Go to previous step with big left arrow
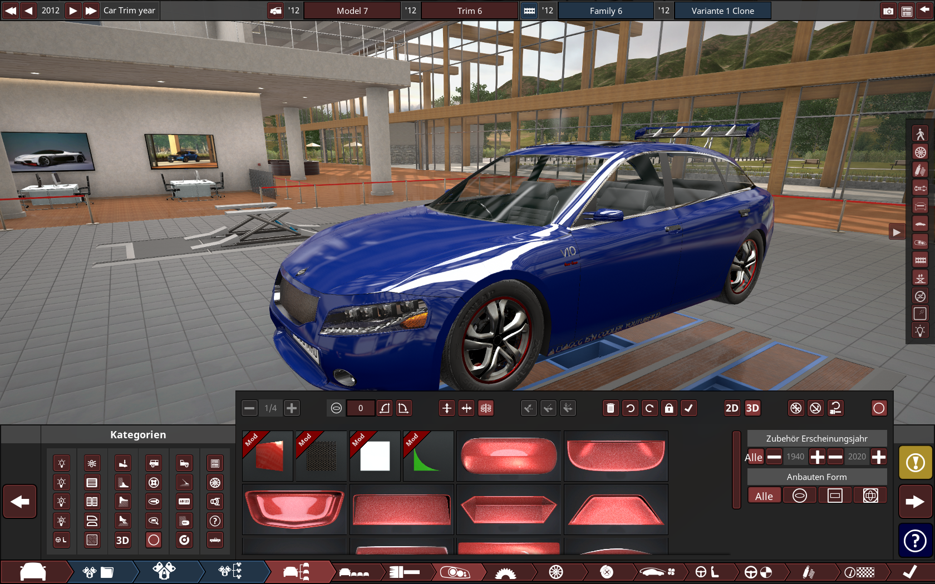The width and height of the screenshot is (935, 584). (x=20, y=502)
